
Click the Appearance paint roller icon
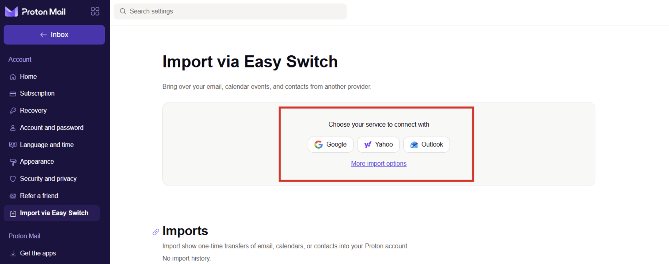click(13, 162)
